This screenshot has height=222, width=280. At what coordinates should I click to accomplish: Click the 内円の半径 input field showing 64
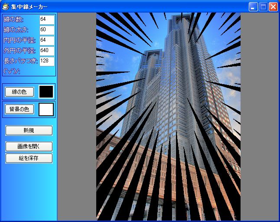point(47,41)
